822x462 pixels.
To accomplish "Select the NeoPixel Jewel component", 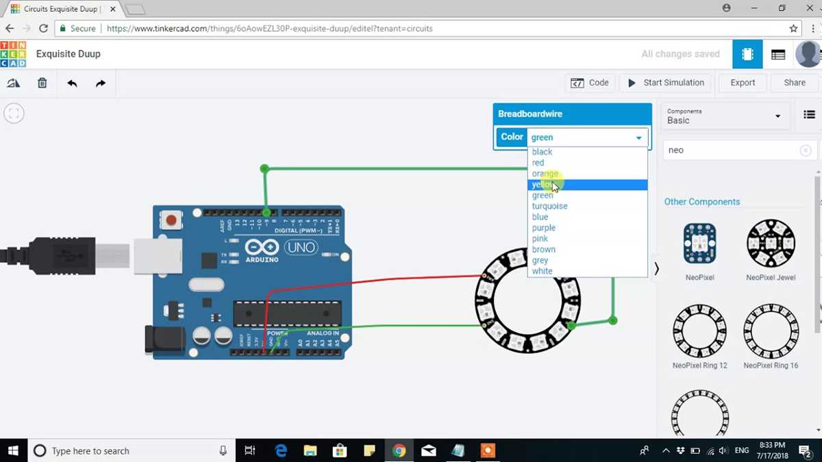I will (771, 251).
